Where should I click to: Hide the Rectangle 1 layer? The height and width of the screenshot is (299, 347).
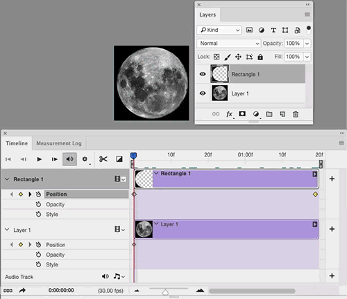[x=203, y=74]
